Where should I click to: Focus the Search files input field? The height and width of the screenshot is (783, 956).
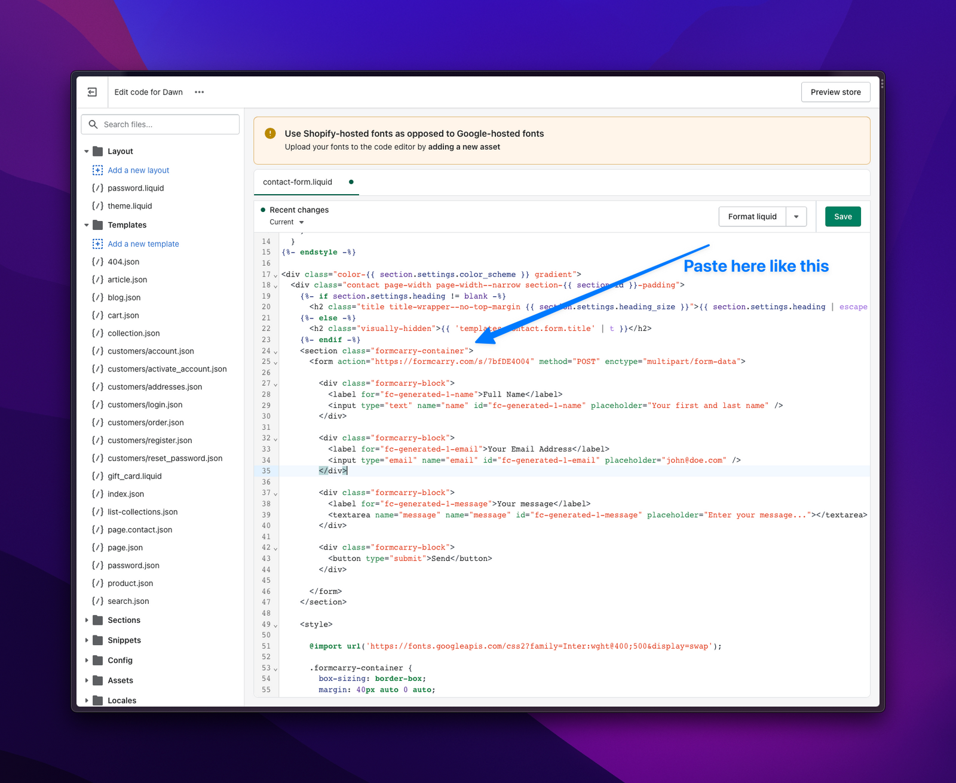point(167,124)
